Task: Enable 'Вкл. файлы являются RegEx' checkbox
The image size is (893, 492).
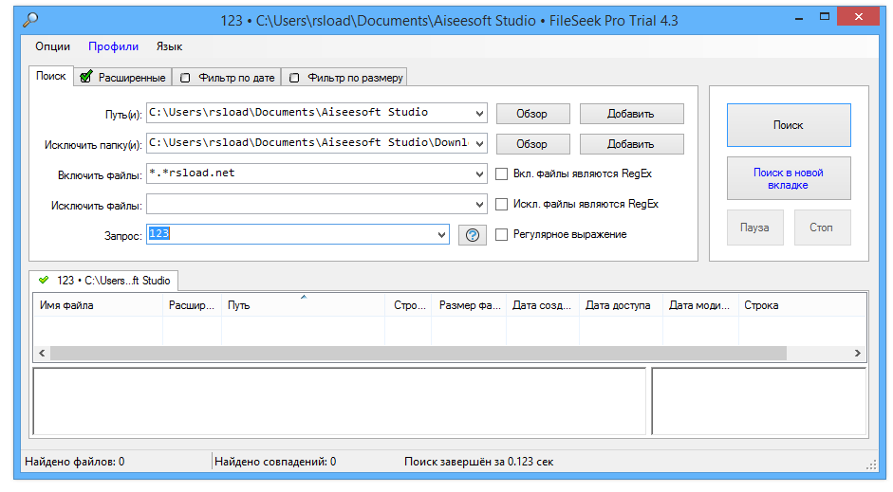Action: pos(502,173)
